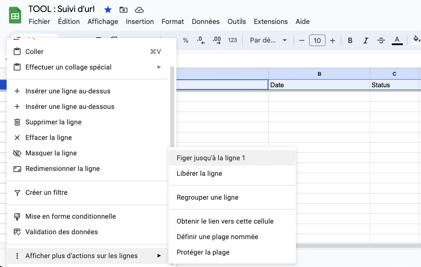This screenshot has height=267, width=421.
Task: Open the Affichage menu
Action: click(x=103, y=22)
